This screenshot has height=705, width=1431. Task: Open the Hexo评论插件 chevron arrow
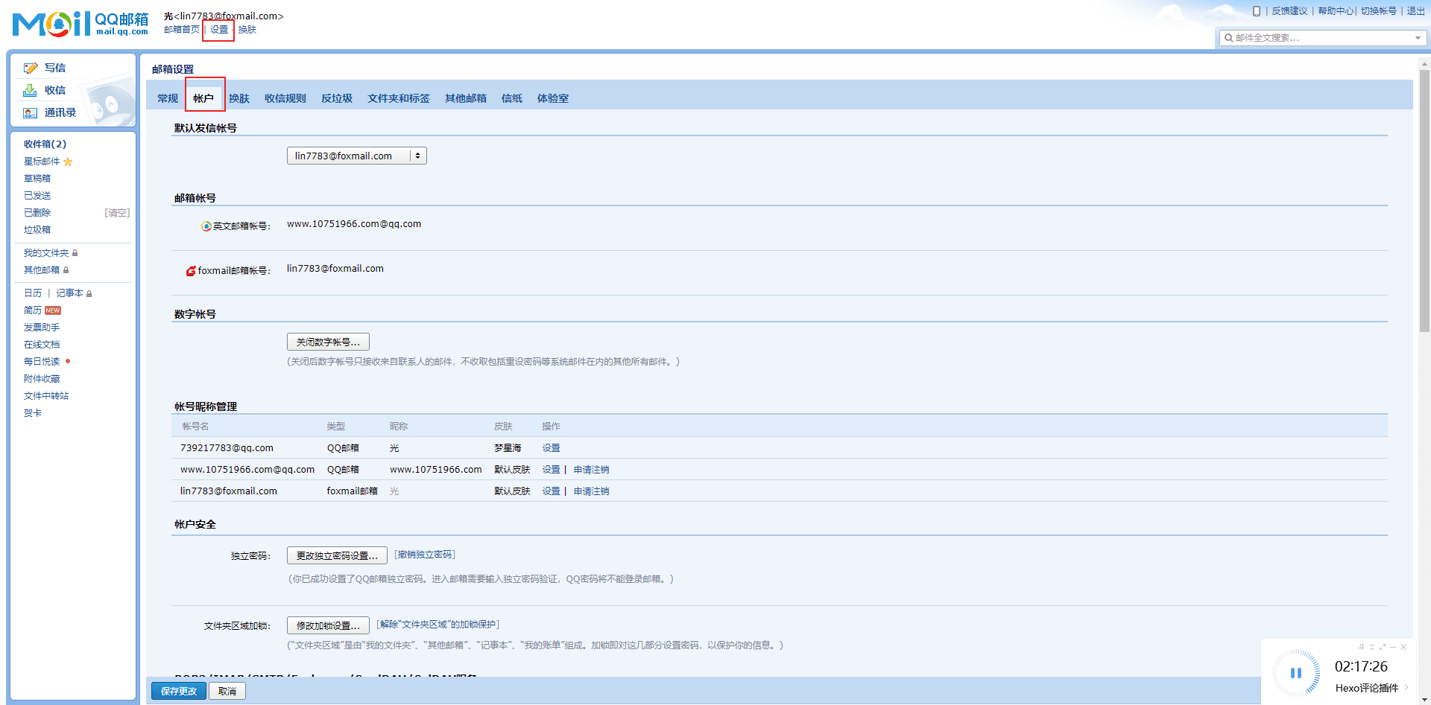(1406, 688)
